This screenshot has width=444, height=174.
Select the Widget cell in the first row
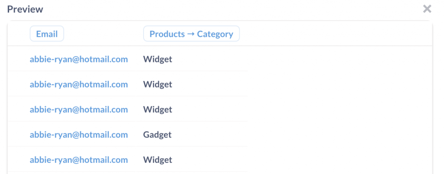tap(158, 59)
